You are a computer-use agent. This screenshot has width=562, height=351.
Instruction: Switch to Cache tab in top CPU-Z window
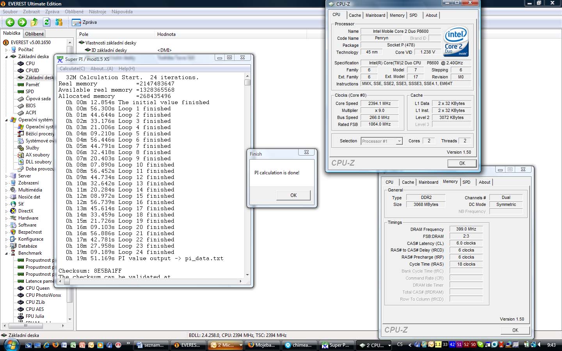[x=355, y=15]
